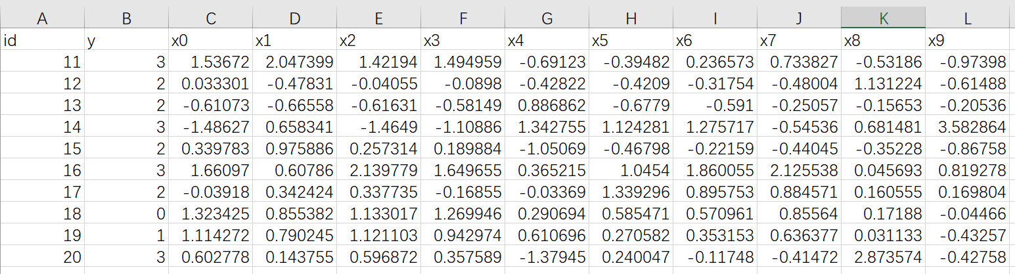Click the column D header

(x=295, y=20)
